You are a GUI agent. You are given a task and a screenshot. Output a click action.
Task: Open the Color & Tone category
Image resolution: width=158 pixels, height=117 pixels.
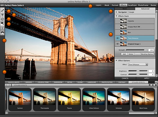coord(43,82)
